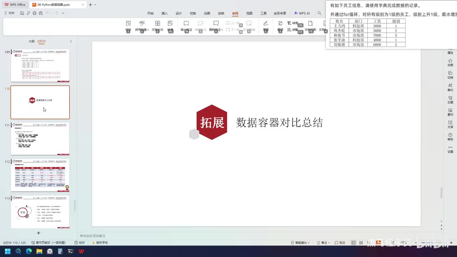Screen dimensions: 457x257
Task: Switch to the Transitions (切换) ribbon tab
Action: point(193,13)
